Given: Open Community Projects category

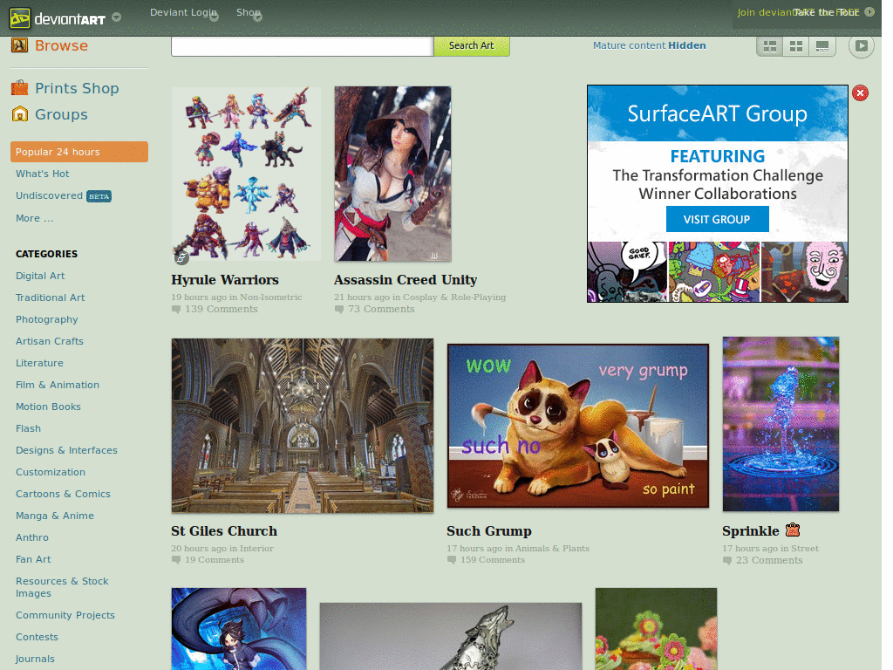Looking at the screenshot, I should point(65,615).
